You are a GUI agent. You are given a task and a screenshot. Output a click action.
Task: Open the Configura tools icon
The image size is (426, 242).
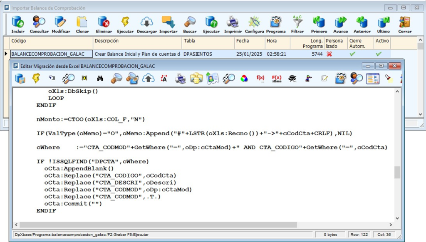point(254,25)
